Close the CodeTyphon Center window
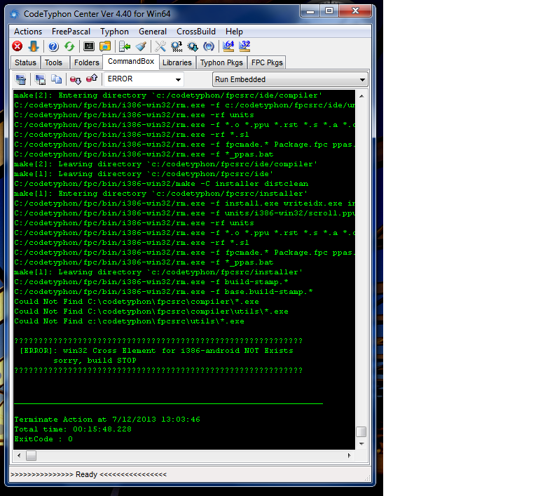Image resolution: width=538 pixels, height=496 pixels. point(355,11)
